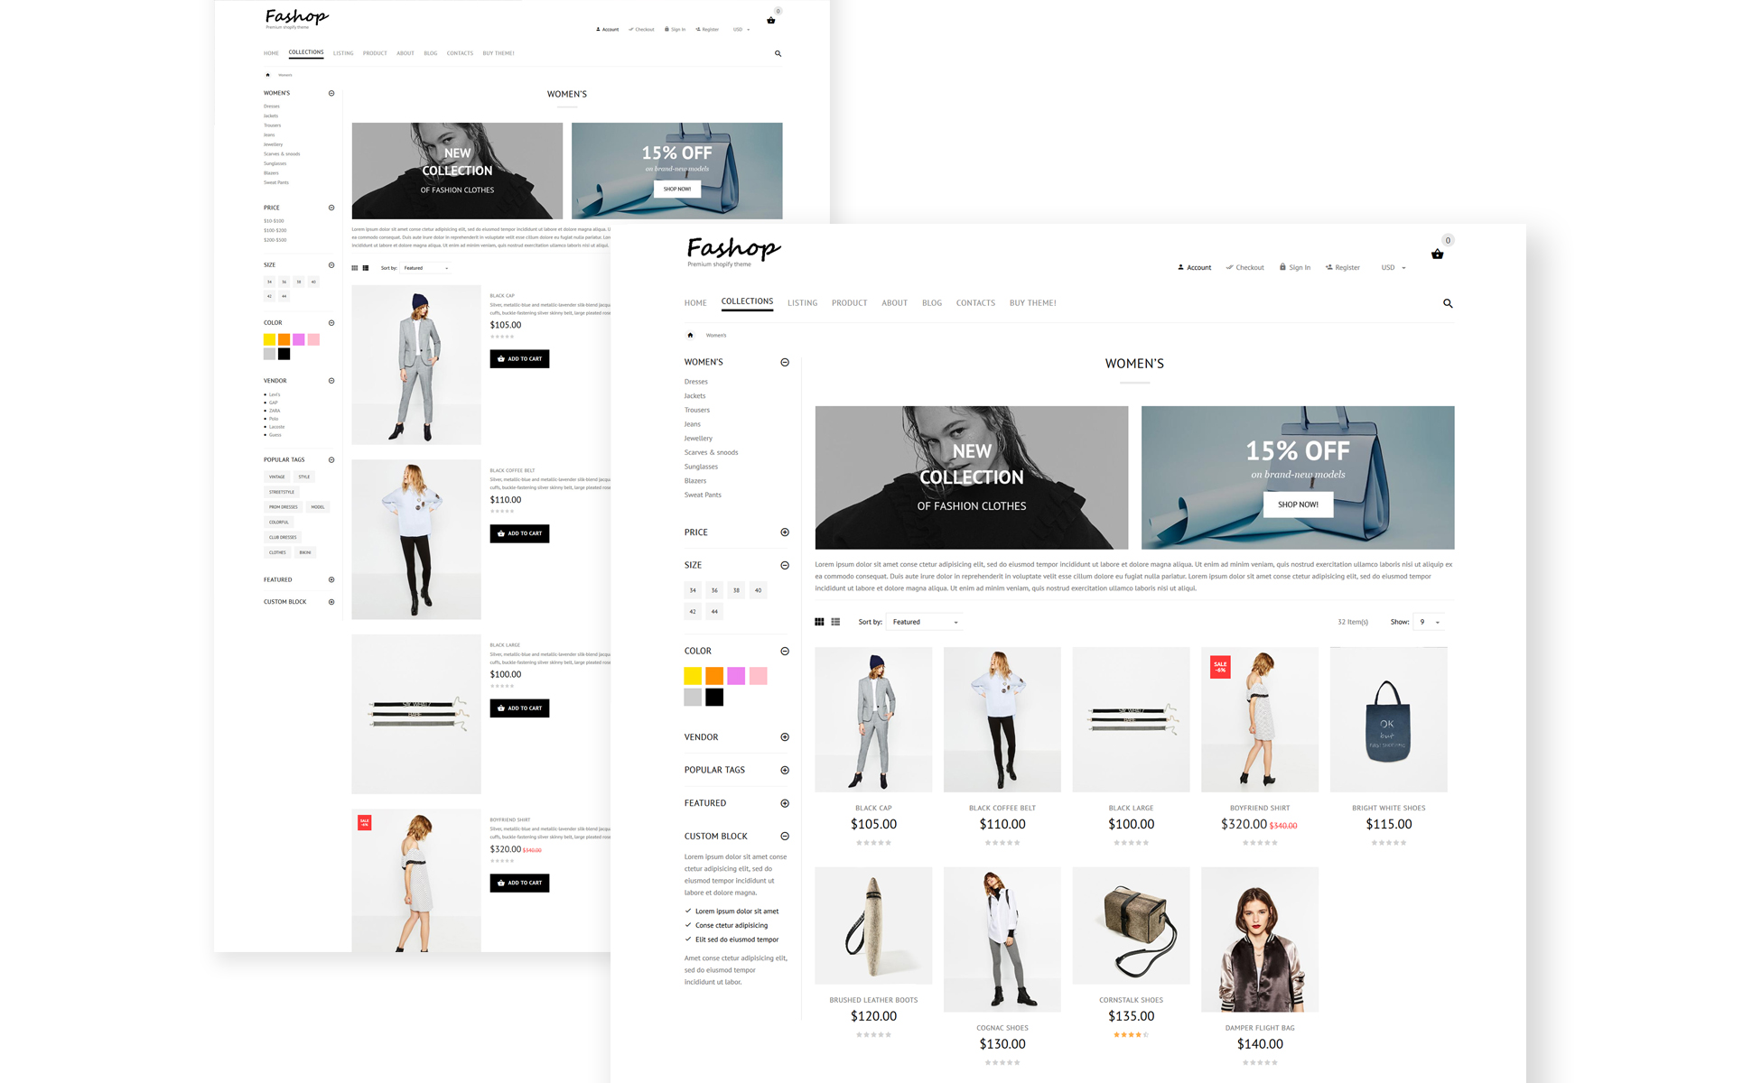Click the home breadcrumb icon in front window

[x=690, y=335]
